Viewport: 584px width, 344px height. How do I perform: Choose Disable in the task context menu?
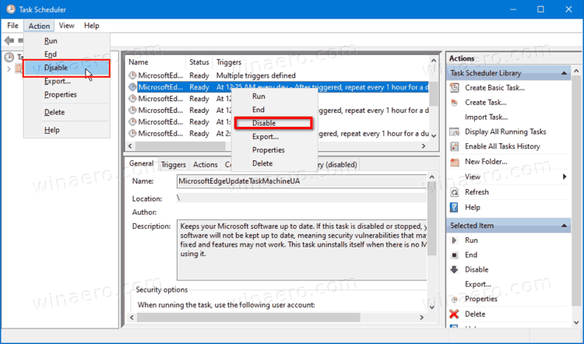[274, 123]
